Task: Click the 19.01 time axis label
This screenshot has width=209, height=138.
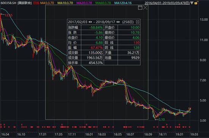Action: pos(179,135)
